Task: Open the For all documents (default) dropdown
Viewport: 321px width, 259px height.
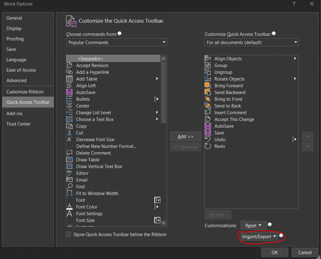Action: coord(251,42)
